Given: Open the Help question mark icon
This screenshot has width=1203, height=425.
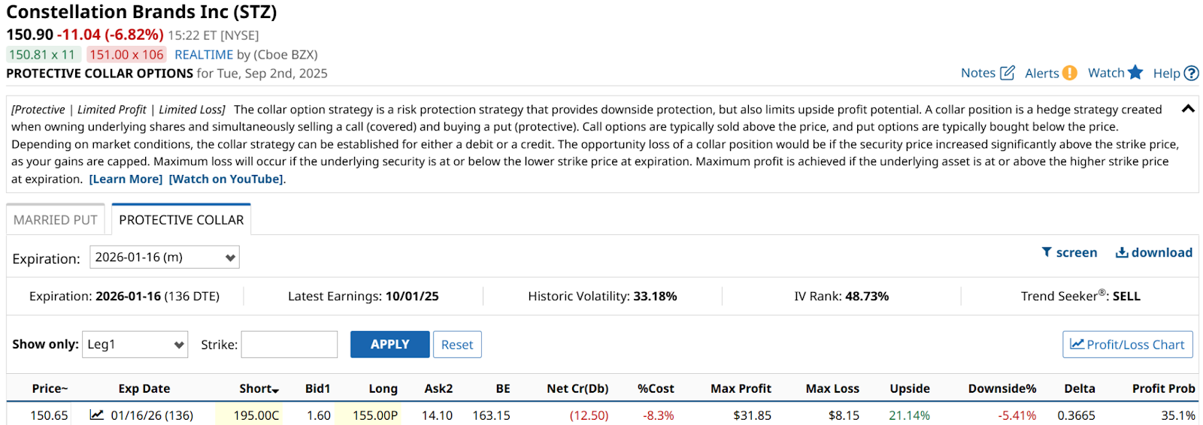Looking at the screenshot, I should [1191, 74].
